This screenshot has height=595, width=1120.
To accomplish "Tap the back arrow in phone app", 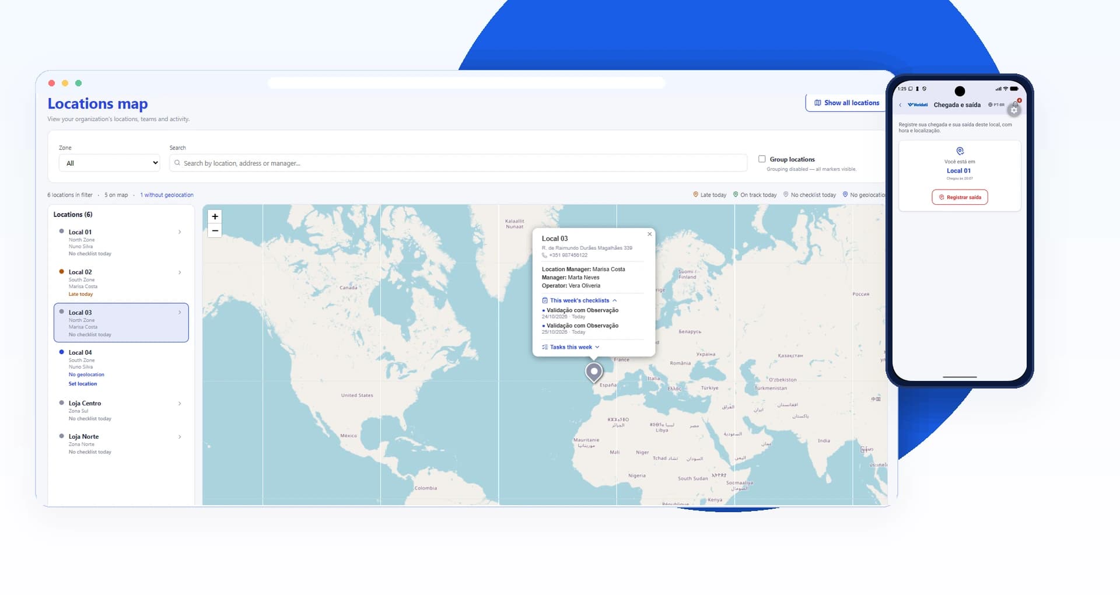I will 901,105.
